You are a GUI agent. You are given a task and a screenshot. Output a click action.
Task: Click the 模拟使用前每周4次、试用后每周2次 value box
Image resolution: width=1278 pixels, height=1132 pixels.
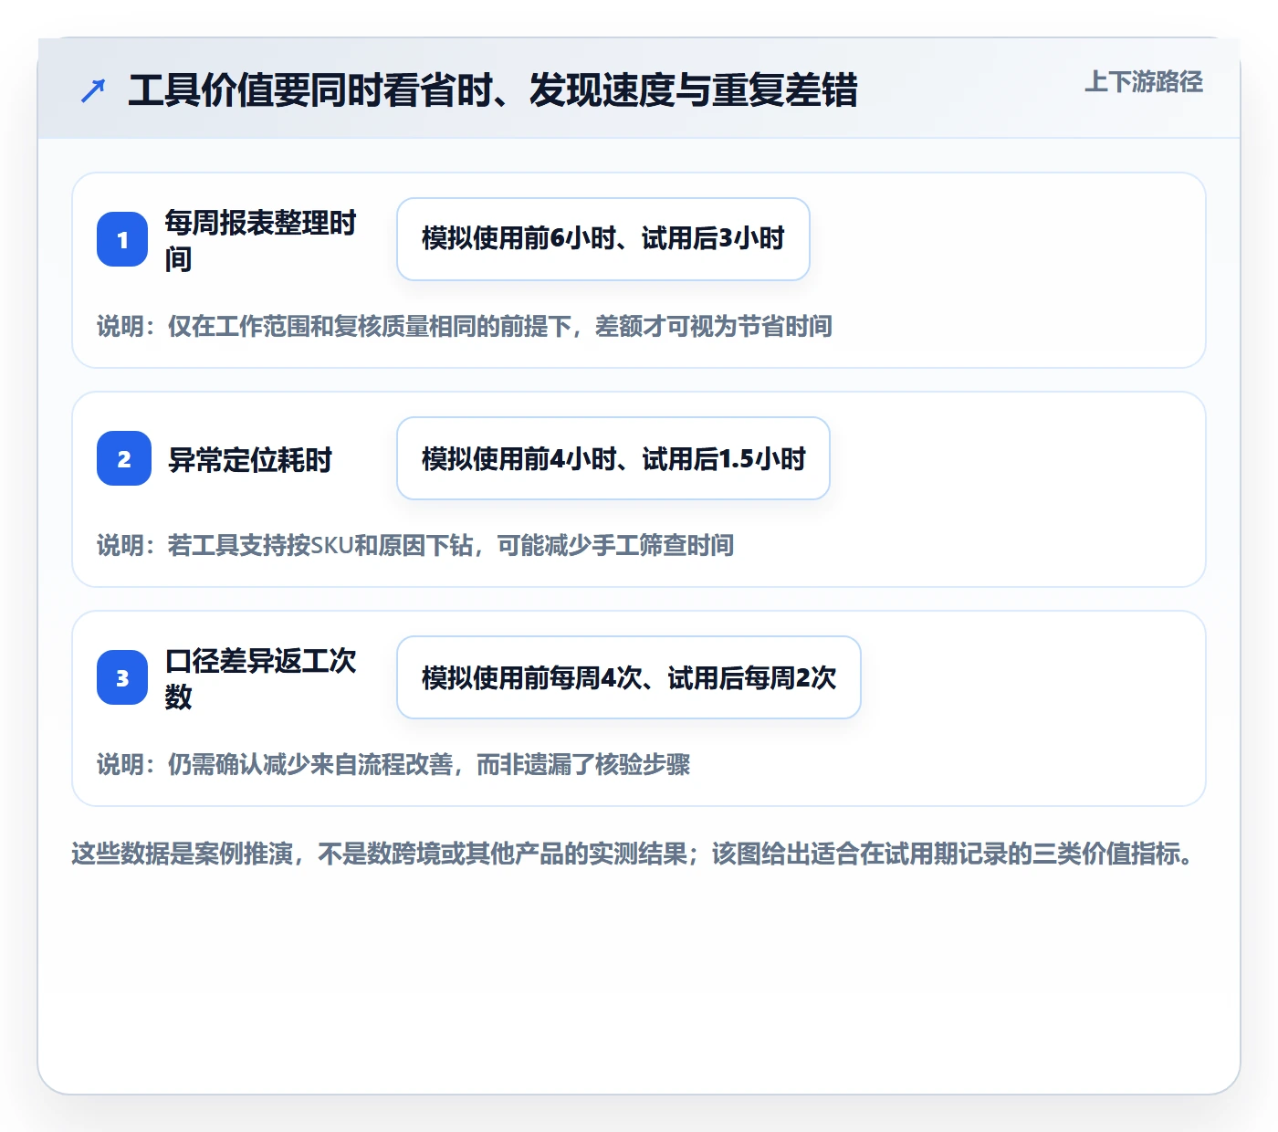(629, 677)
